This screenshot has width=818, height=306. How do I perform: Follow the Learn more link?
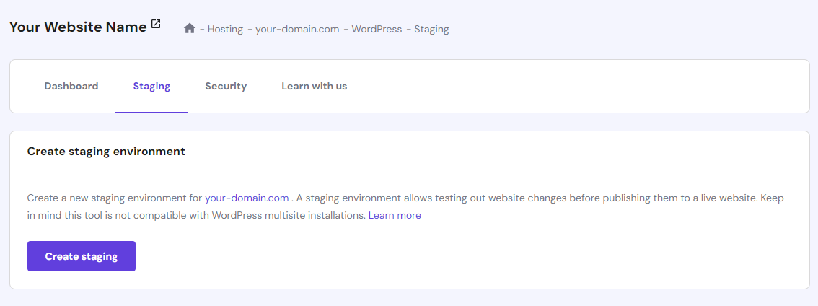395,216
